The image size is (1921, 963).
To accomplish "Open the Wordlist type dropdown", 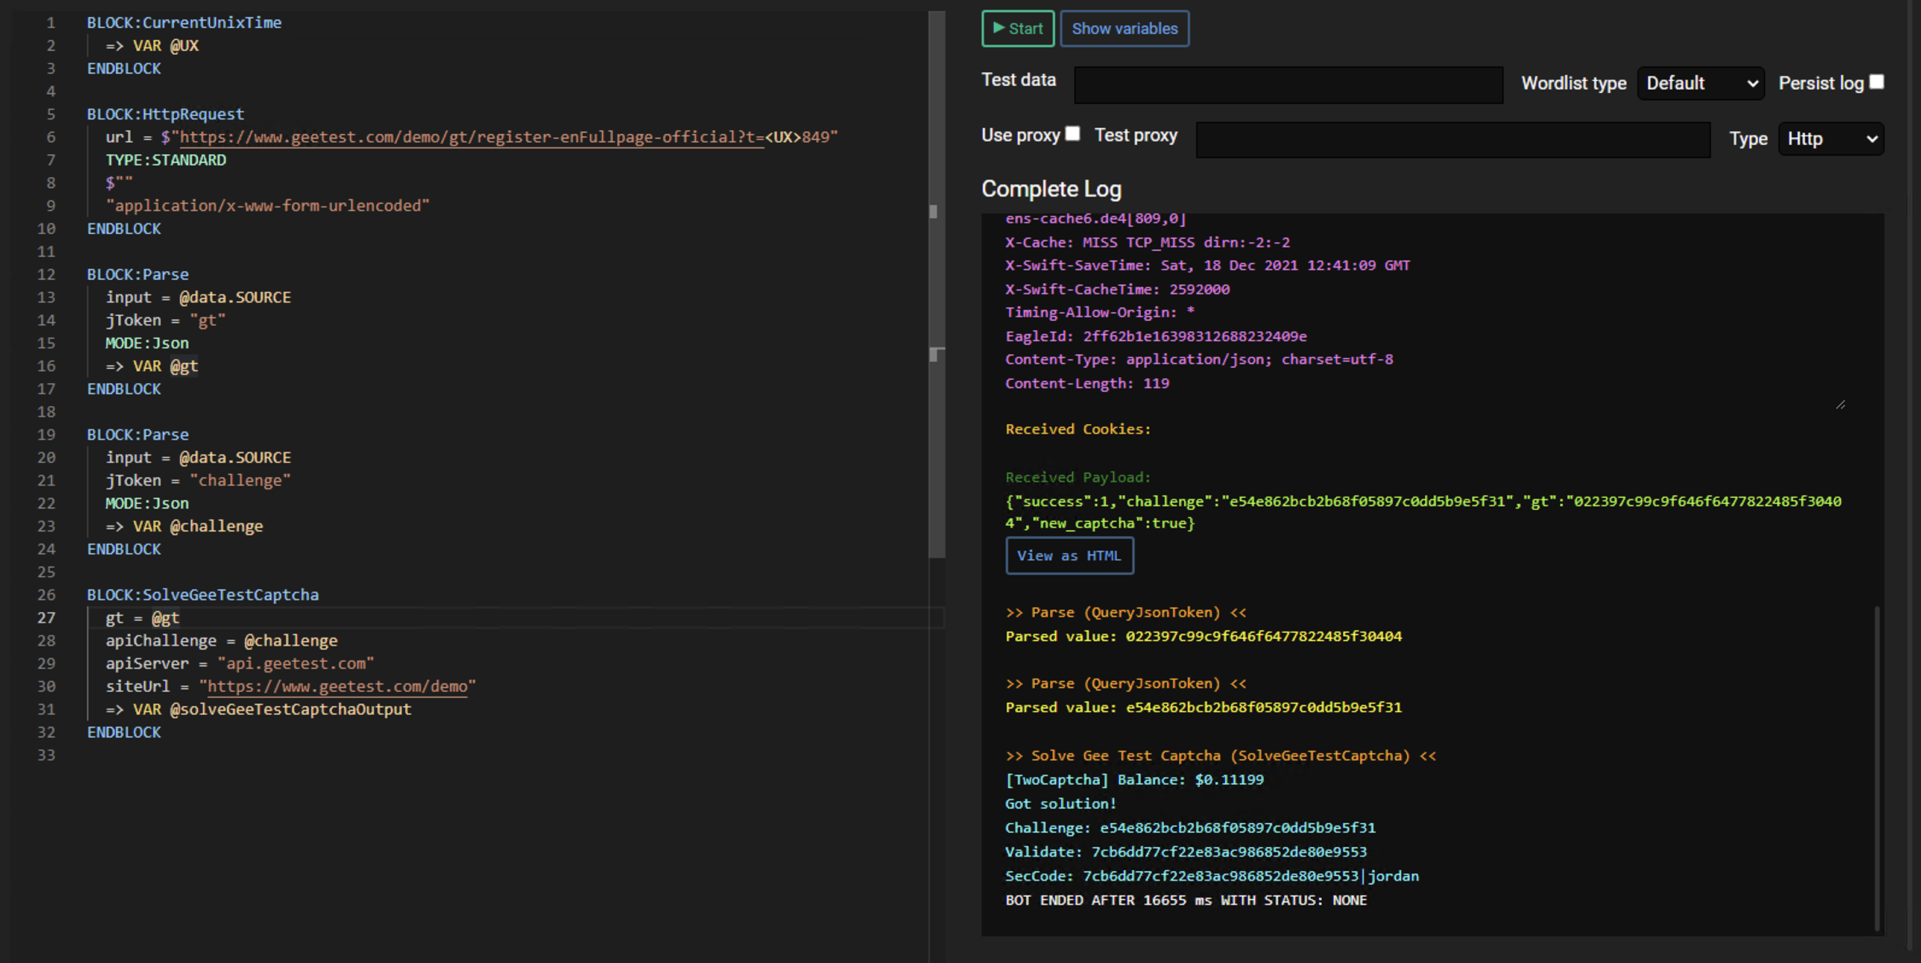I will (x=1700, y=83).
